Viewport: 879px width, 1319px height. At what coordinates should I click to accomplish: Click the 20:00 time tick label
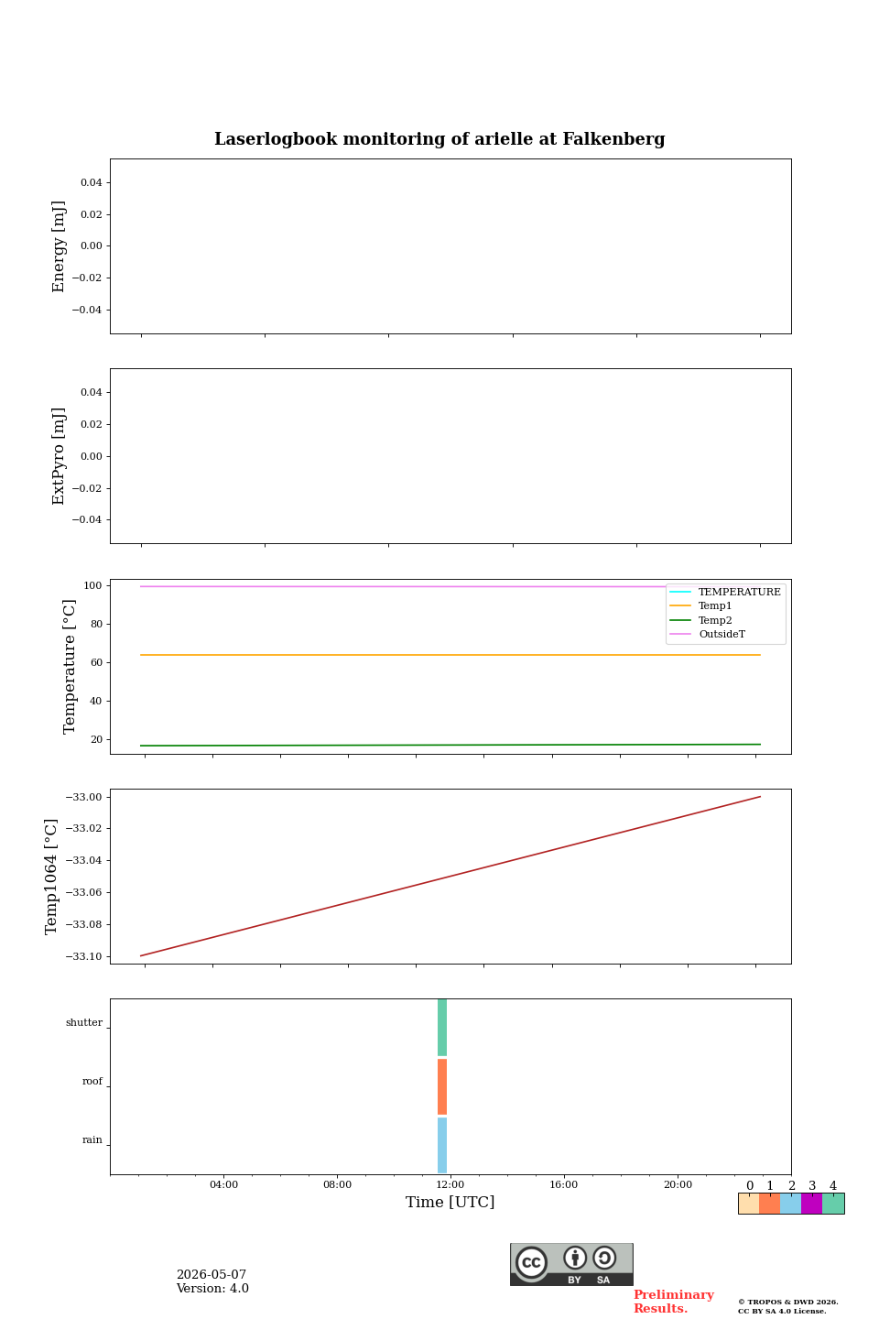coord(678,1184)
